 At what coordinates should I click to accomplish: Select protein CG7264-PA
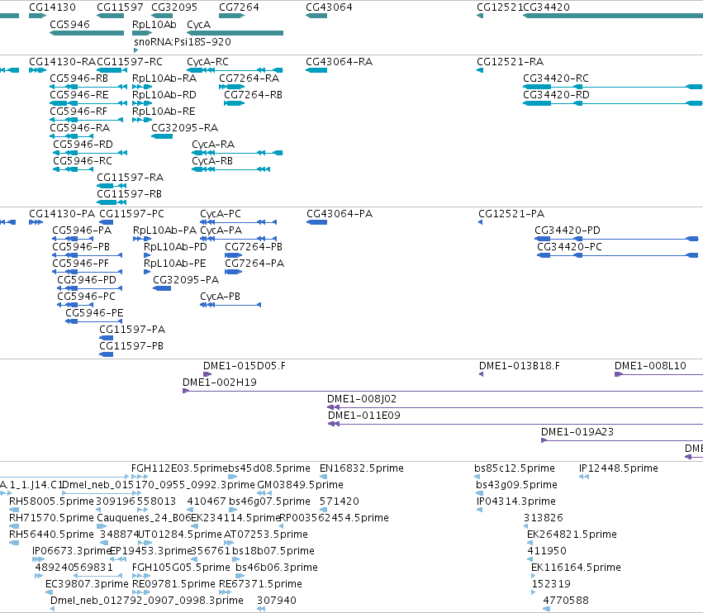pyautogui.click(x=254, y=264)
